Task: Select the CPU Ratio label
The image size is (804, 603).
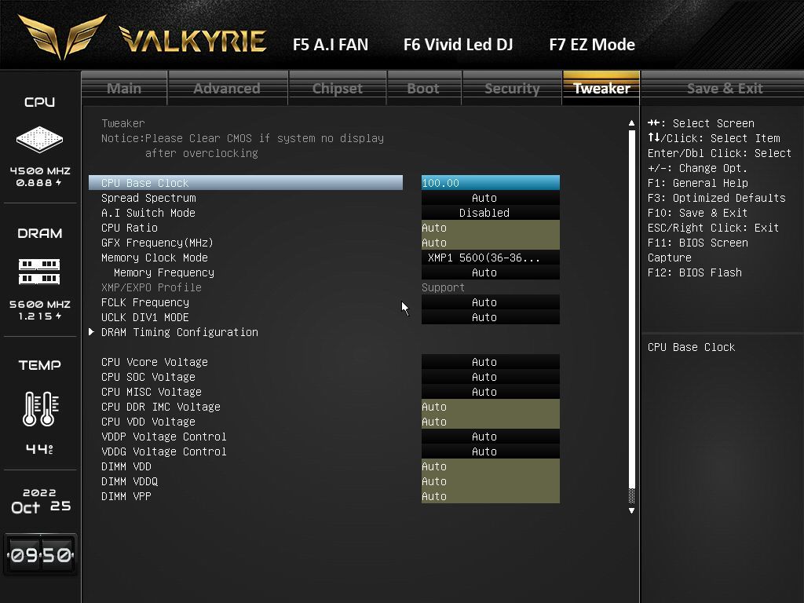Action: (130, 228)
